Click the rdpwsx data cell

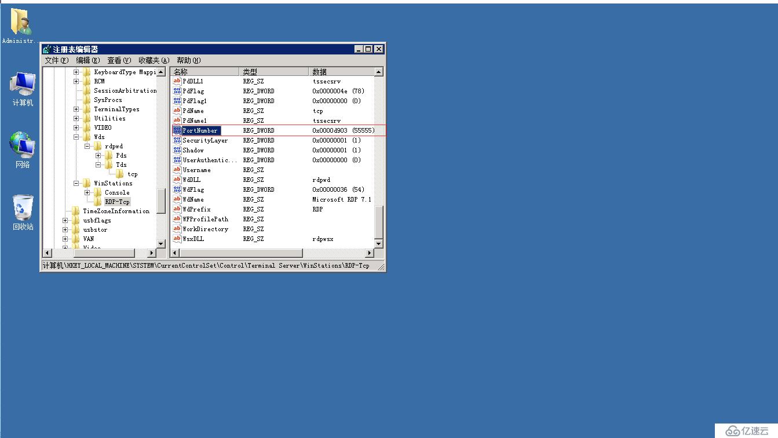point(323,239)
